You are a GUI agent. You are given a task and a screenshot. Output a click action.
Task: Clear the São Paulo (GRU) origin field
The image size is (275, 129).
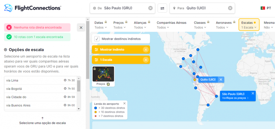tap(150, 8)
